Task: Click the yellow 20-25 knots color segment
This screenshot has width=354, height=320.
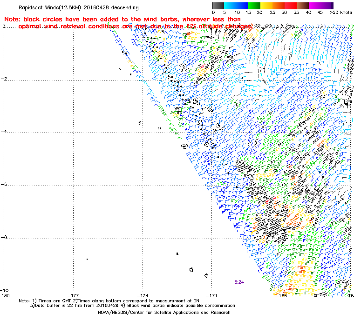Action: coord(266,6)
